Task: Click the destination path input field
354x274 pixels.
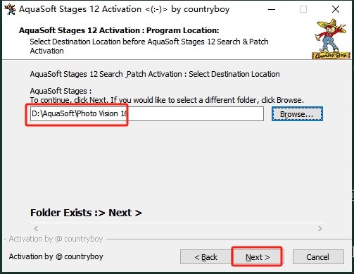Action: point(147,114)
